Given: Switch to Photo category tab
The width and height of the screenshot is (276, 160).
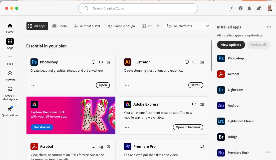Looking at the screenshot, I should (x=60, y=26).
